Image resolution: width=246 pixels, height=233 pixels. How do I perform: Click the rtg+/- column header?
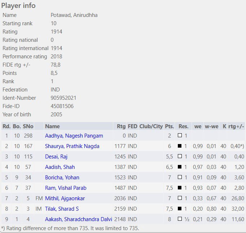coord(236,126)
